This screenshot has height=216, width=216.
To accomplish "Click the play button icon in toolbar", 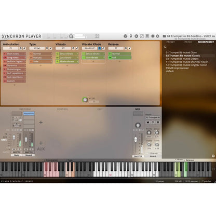I will coord(137,36).
